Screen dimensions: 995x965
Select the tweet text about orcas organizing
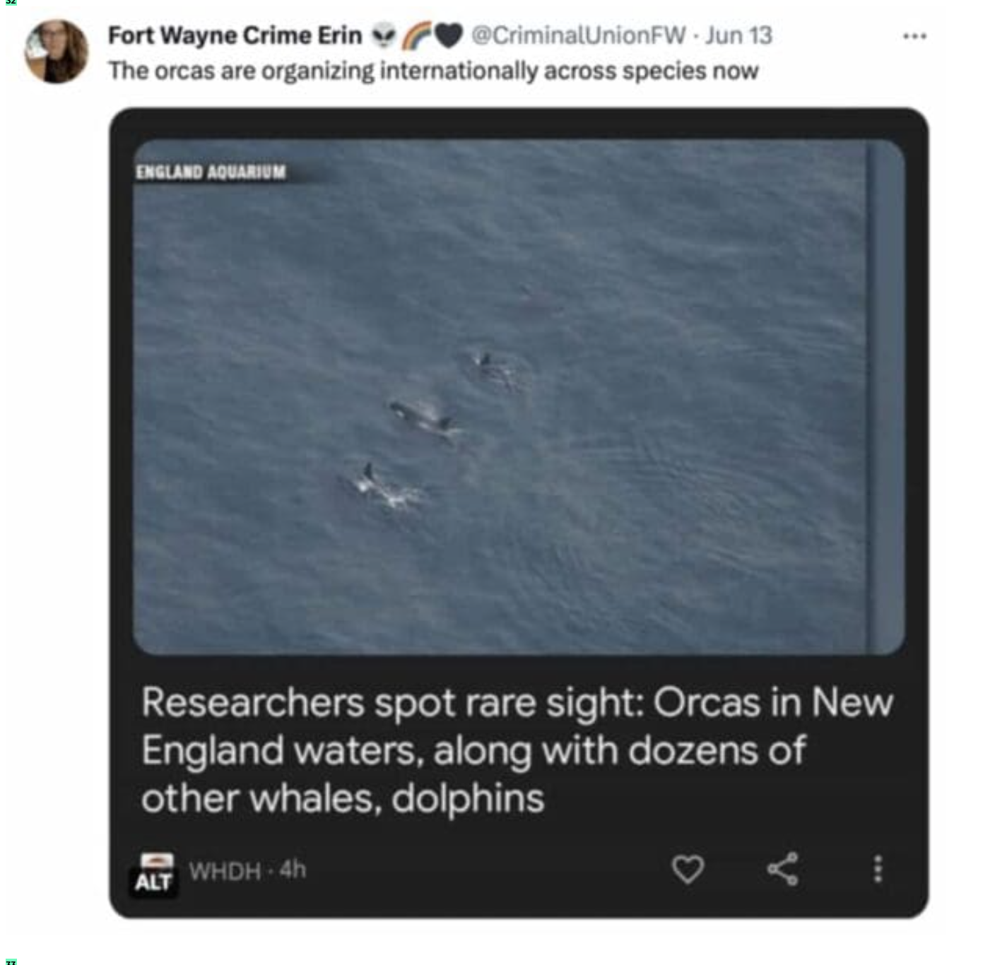pos(432,71)
